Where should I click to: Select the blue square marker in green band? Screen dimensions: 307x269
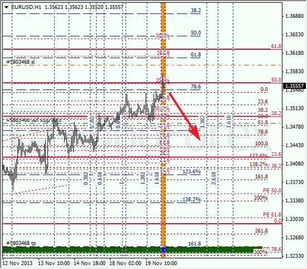coord(163,250)
